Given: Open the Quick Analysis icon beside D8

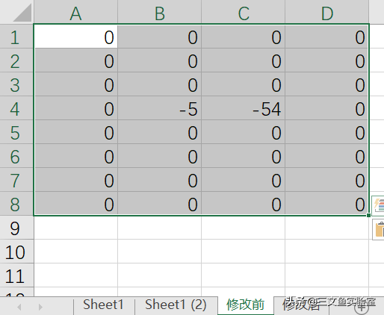Looking at the screenshot, I should click(x=378, y=205).
